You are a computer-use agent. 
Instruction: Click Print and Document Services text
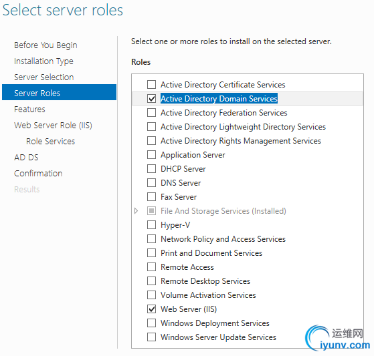(211, 253)
